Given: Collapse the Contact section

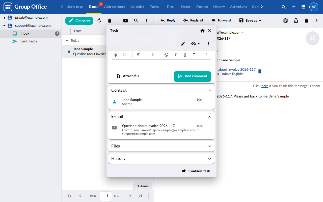Looking at the screenshot, I should pyautogui.click(x=209, y=90).
